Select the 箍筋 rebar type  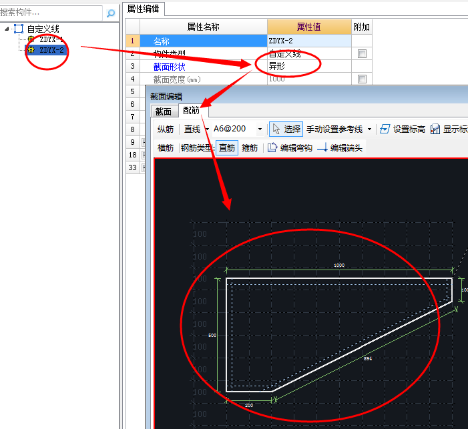click(250, 147)
